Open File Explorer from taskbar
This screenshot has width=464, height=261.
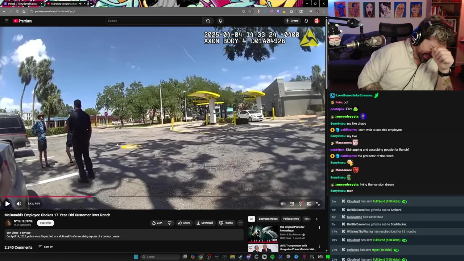[232, 257]
